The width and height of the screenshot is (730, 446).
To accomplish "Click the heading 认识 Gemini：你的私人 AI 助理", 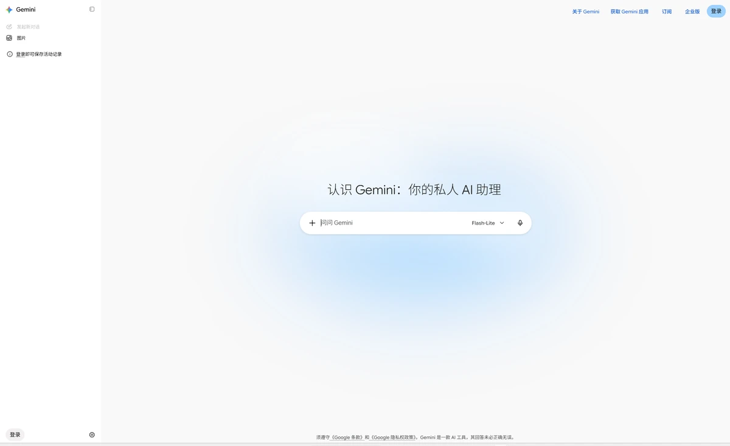I will [414, 190].
